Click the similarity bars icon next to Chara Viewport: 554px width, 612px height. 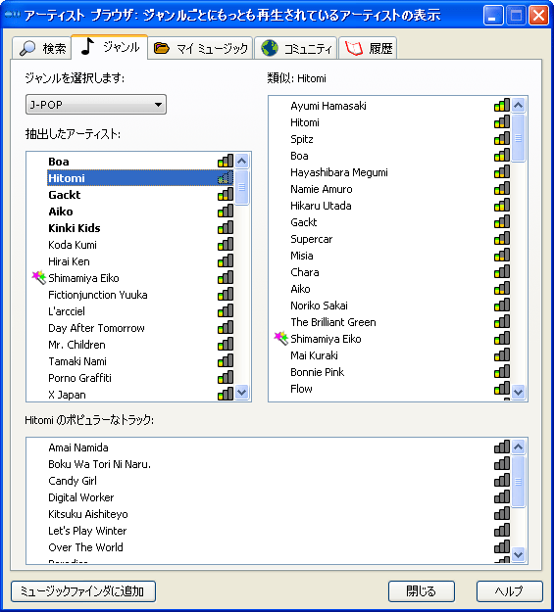pos(502,271)
